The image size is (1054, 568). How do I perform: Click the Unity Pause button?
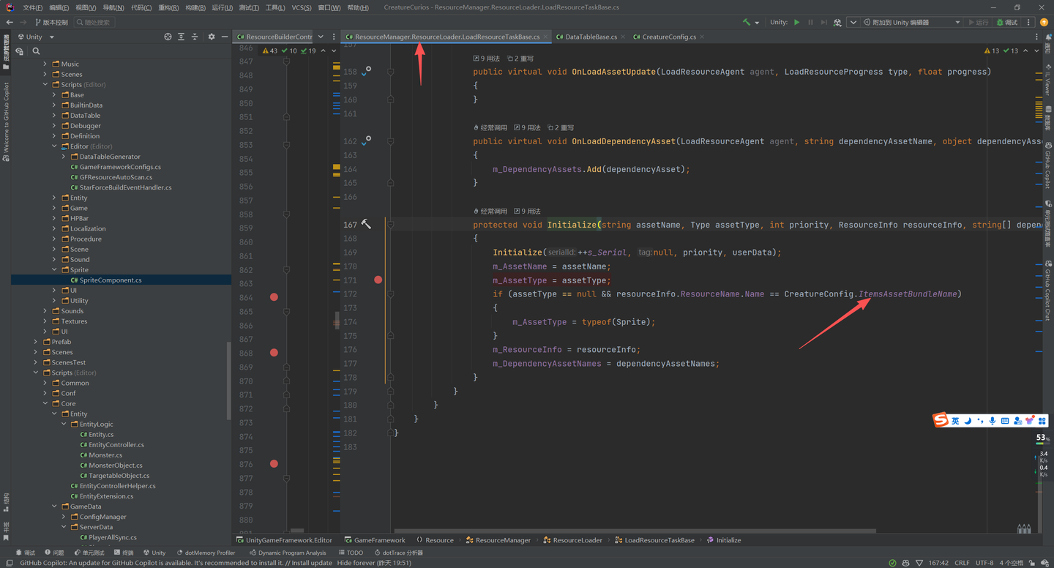click(810, 22)
